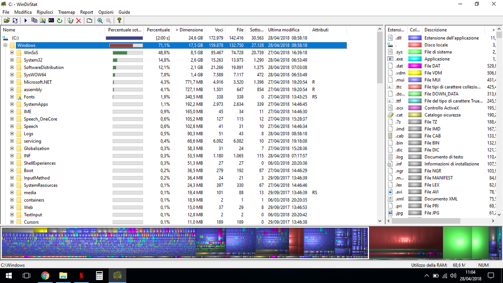Screen dimensions: 503x283
Task: Click the volume icon in system tray
Action: (x=453, y=276)
